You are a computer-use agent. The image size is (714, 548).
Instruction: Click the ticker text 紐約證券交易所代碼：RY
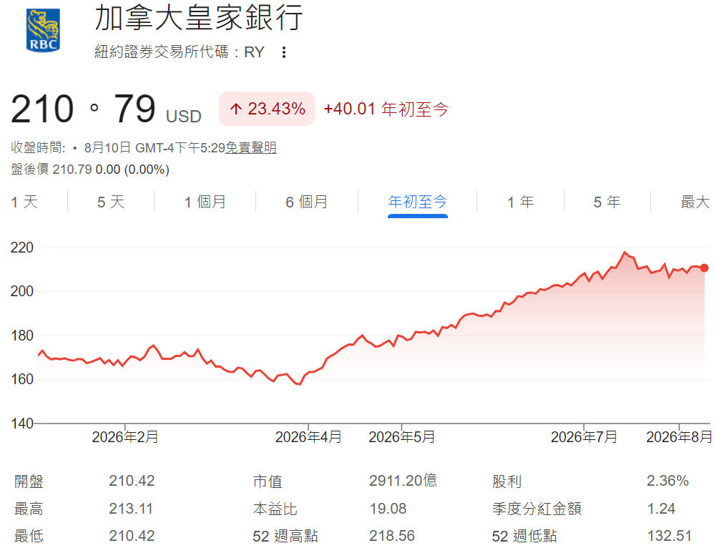coord(179,52)
